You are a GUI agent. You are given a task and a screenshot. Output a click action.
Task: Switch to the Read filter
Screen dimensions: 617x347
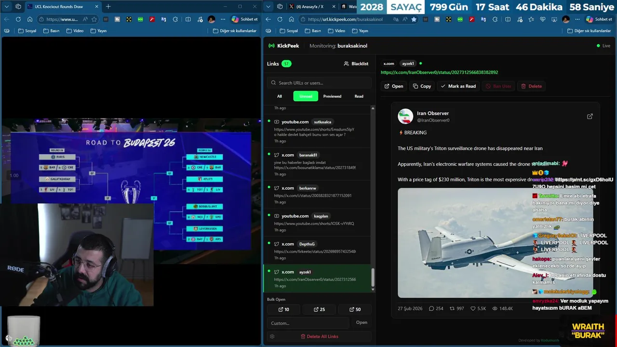[x=359, y=96]
